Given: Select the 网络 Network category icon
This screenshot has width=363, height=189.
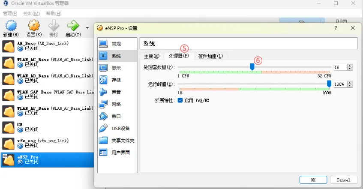Looking at the screenshot, I should 103,104.
